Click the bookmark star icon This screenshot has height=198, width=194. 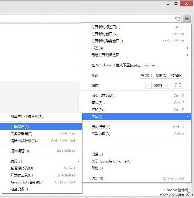(x=177, y=19)
